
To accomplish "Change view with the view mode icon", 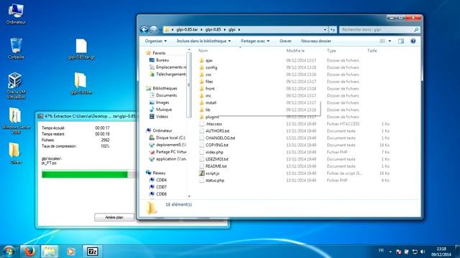I will tap(382, 41).
